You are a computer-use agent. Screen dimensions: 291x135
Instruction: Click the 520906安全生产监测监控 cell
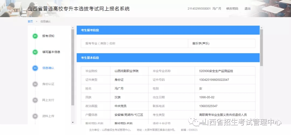(x=216, y=71)
